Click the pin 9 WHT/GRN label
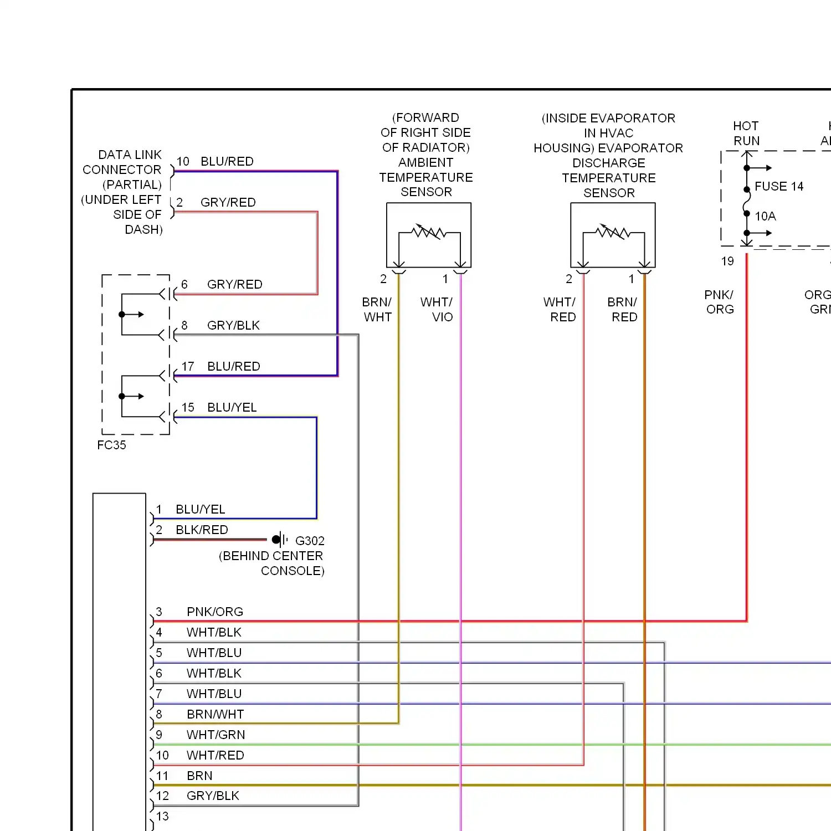This screenshot has height=831, width=831. (201, 735)
